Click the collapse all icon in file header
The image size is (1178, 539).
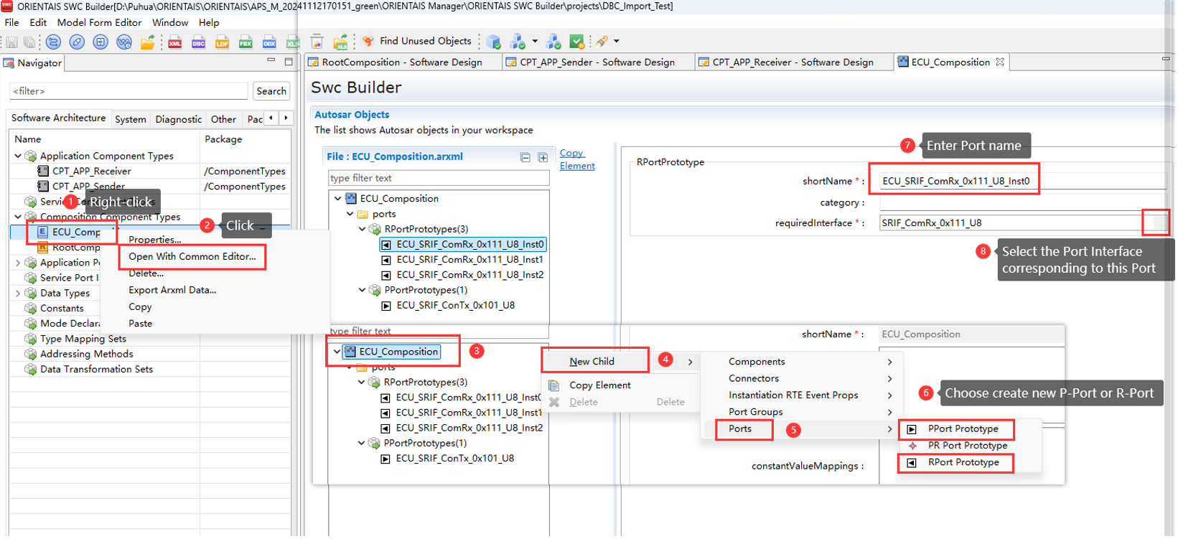pyautogui.click(x=525, y=157)
